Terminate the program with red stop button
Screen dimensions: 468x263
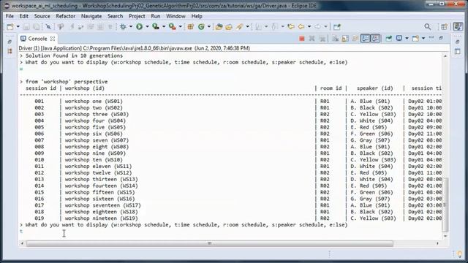click(302, 39)
